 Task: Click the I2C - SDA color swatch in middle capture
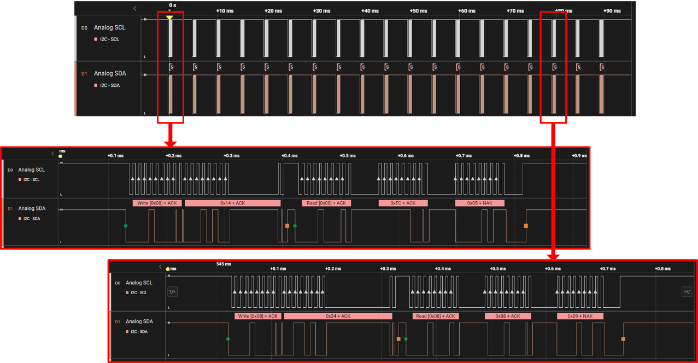point(20,219)
